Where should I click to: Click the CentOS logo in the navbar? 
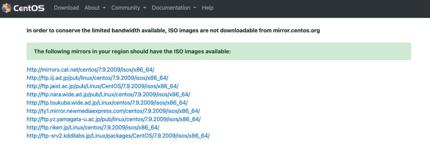pyautogui.click(x=23, y=8)
